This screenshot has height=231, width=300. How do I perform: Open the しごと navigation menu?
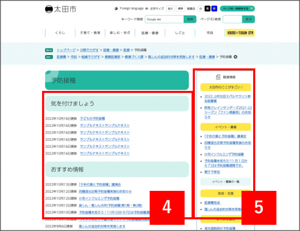coord(180,33)
